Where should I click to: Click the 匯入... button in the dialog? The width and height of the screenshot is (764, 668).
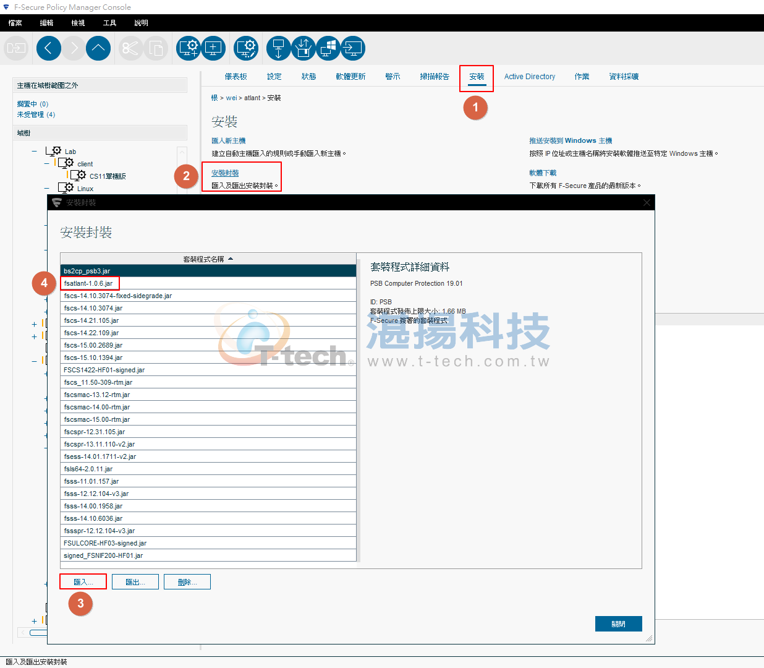(83, 582)
